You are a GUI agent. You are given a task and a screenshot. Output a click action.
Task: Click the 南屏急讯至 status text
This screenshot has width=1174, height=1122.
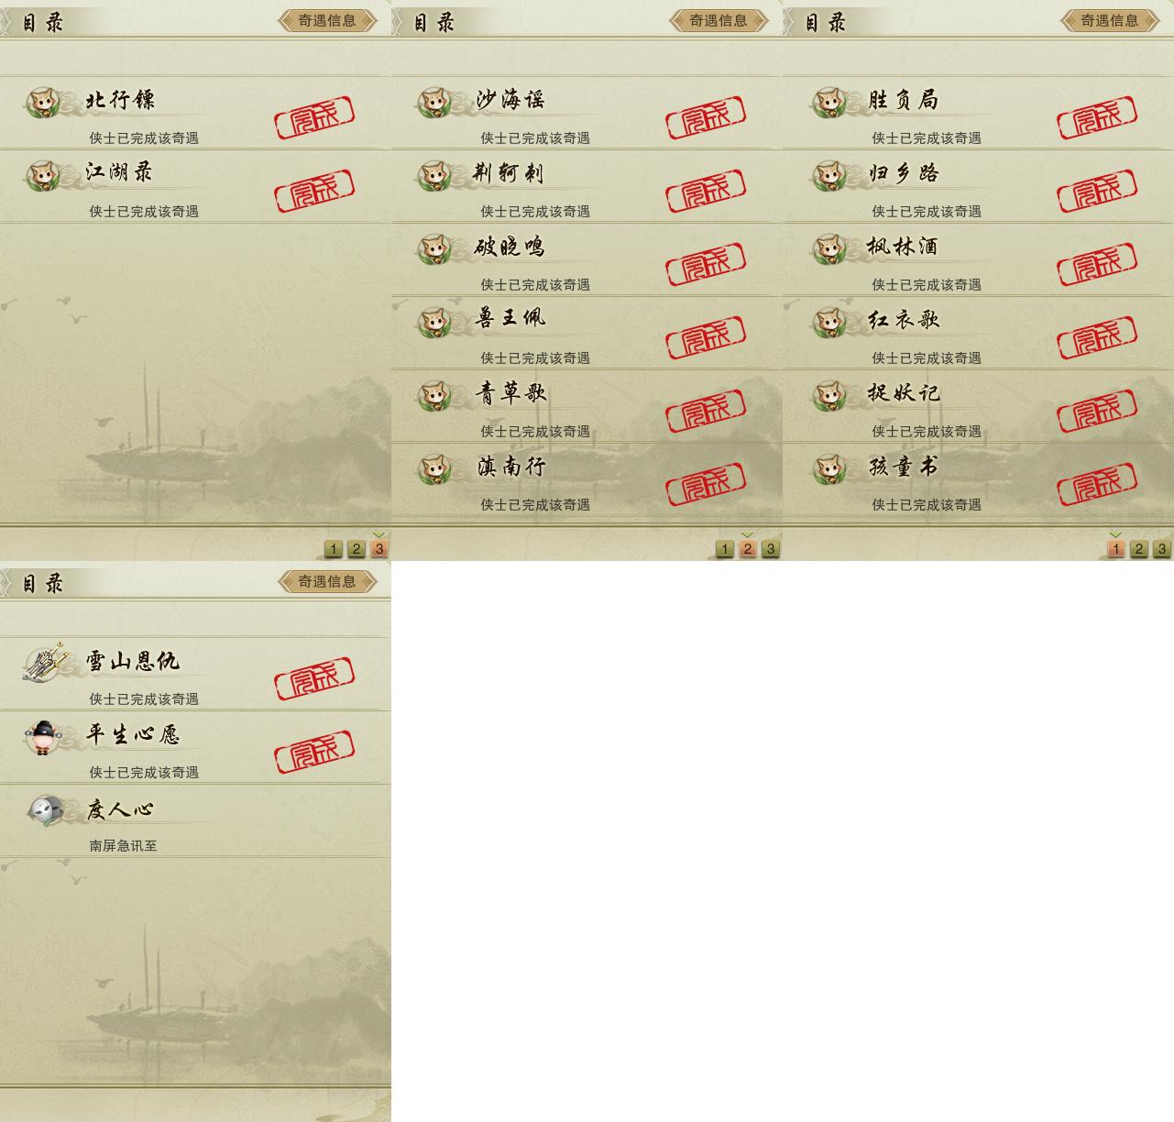124,846
